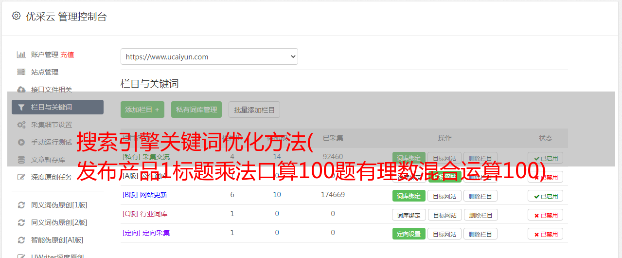Viewport: 622px width, 258px height.
Task: Go to 采集细节设置 menu item
Action: click(x=52, y=125)
